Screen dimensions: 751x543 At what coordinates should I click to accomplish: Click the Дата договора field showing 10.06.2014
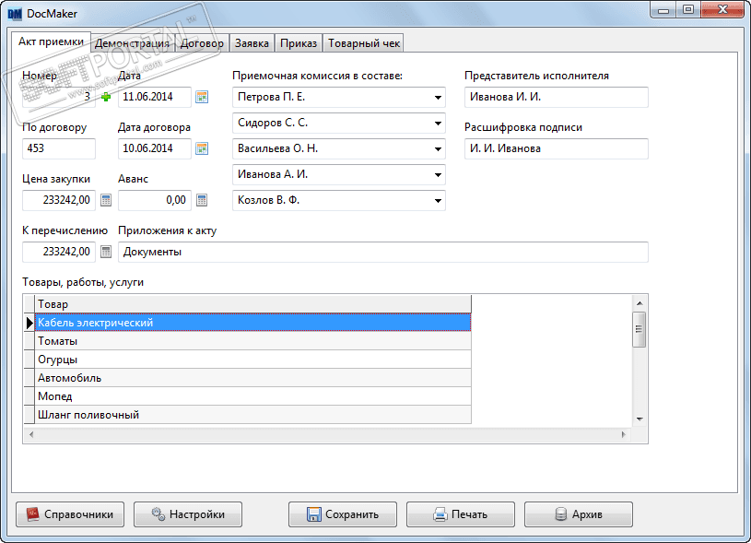(155, 148)
